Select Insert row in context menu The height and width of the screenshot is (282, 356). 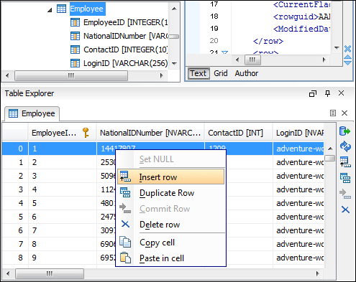[x=170, y=177]
